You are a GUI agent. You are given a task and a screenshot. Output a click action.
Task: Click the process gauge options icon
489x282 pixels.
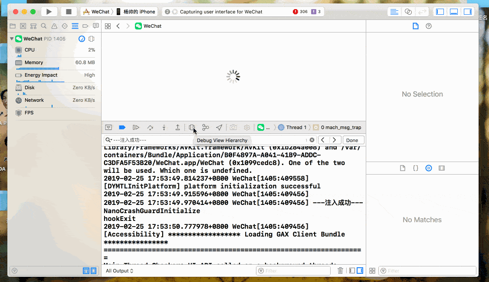(82, 39)
